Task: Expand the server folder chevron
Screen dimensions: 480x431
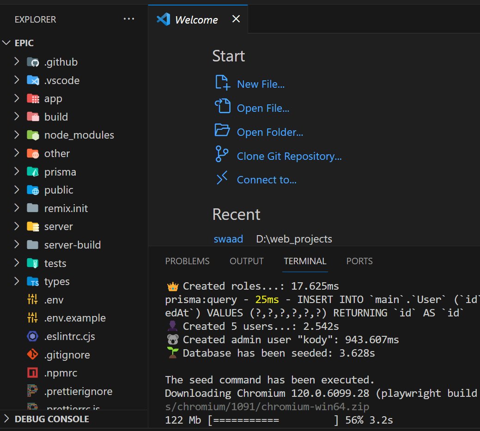Action: pos(17,226)
